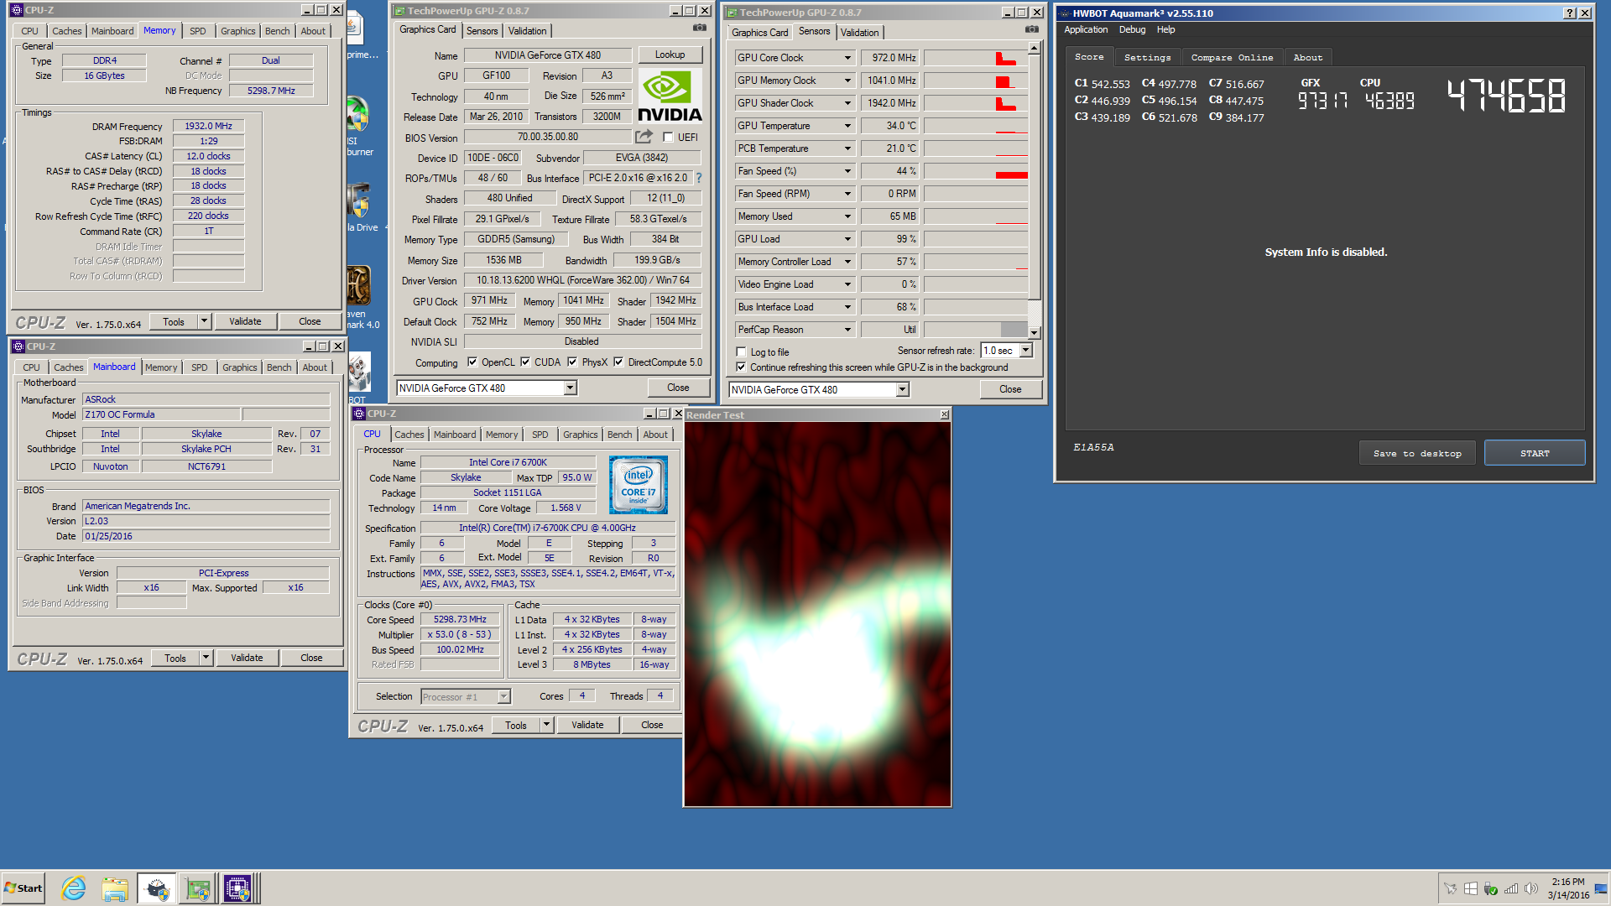Click the show desktop icon beside the clock
The width and height of the screenshot is (1611, 906).
point(1601,888)
